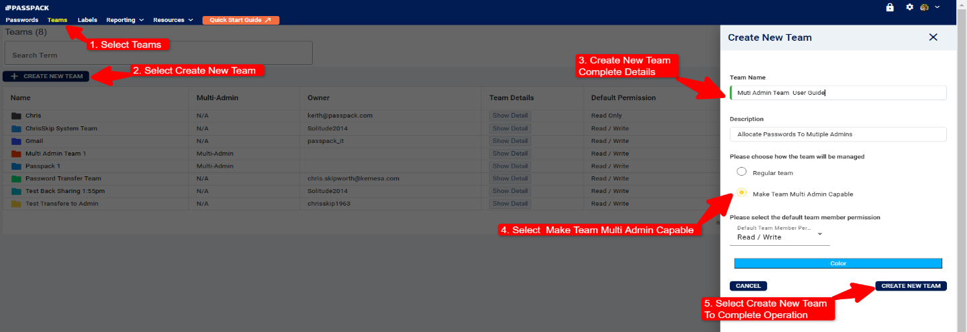Open Default Team Member Permission dropdown
Screen dimensions: 967x332
(779, 234)
